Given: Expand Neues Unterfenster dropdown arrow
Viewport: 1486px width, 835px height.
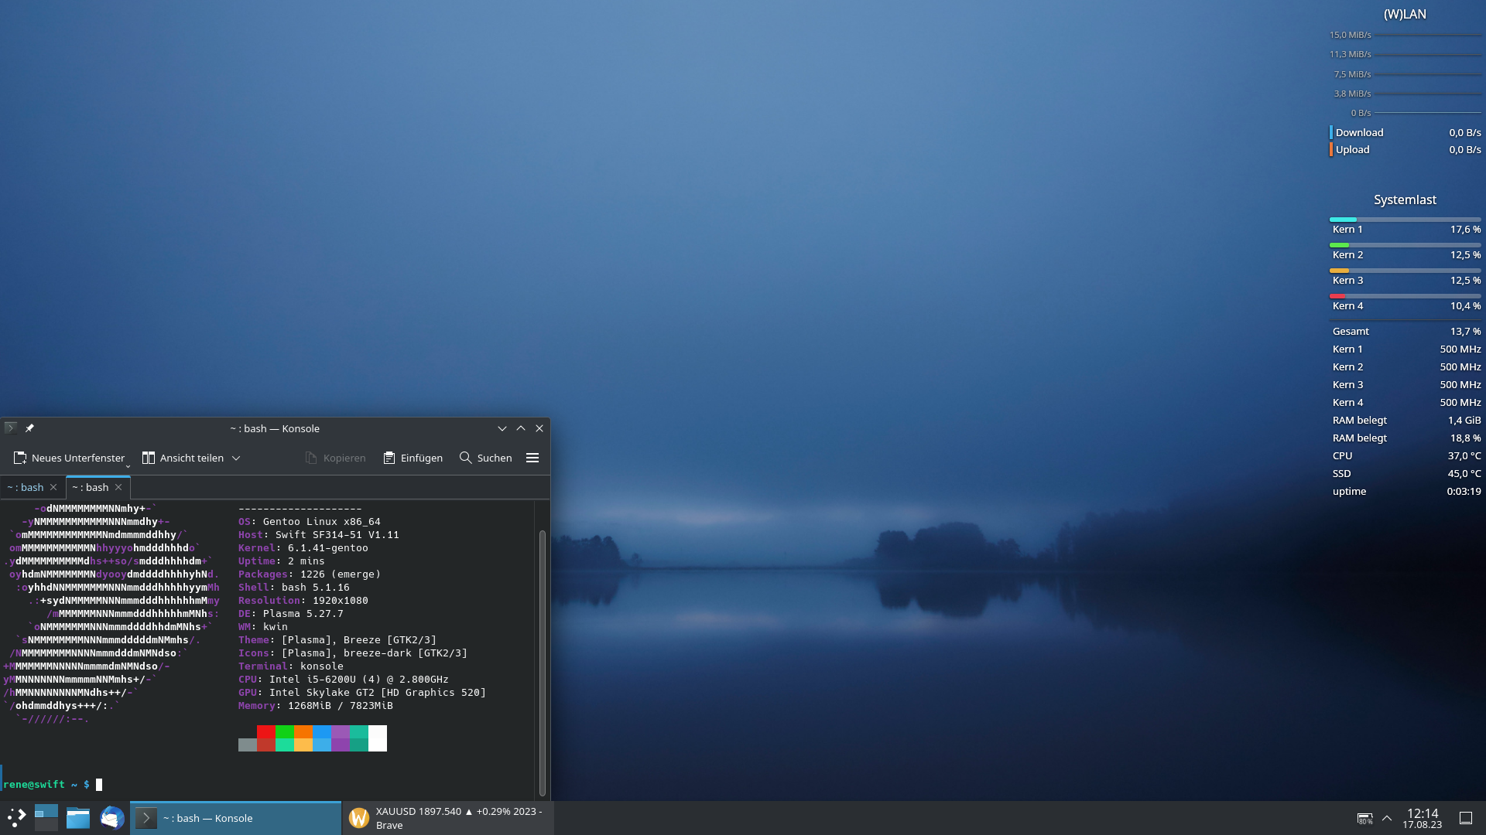Looking at the screenshot, I should [128, 465].
